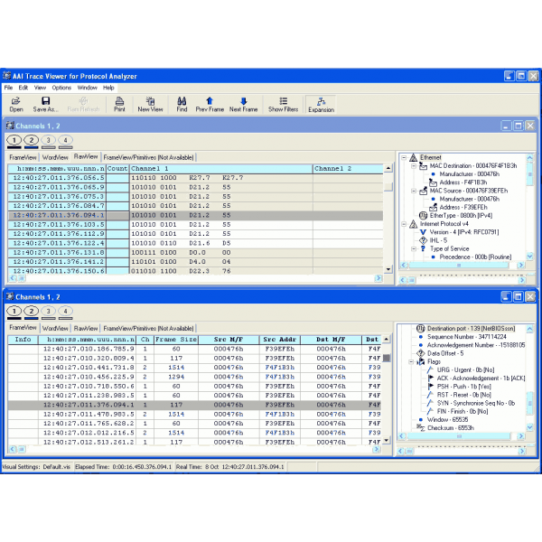Open the File menu

[x=8, y=88]
